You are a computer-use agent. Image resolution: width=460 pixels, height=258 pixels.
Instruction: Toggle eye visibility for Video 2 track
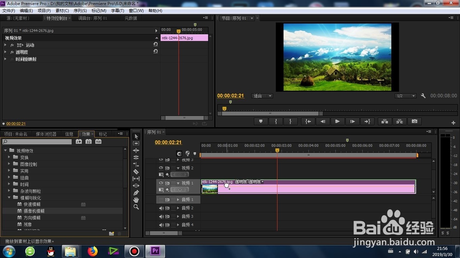[x=161, y=168]
